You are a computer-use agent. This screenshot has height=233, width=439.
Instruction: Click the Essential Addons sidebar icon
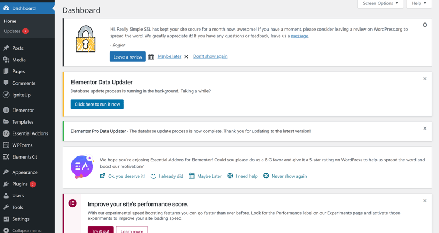click(6, 133)
